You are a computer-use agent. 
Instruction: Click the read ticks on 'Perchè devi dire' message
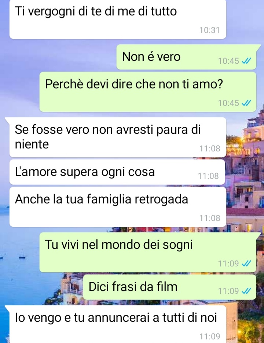[x=246, y=103]
